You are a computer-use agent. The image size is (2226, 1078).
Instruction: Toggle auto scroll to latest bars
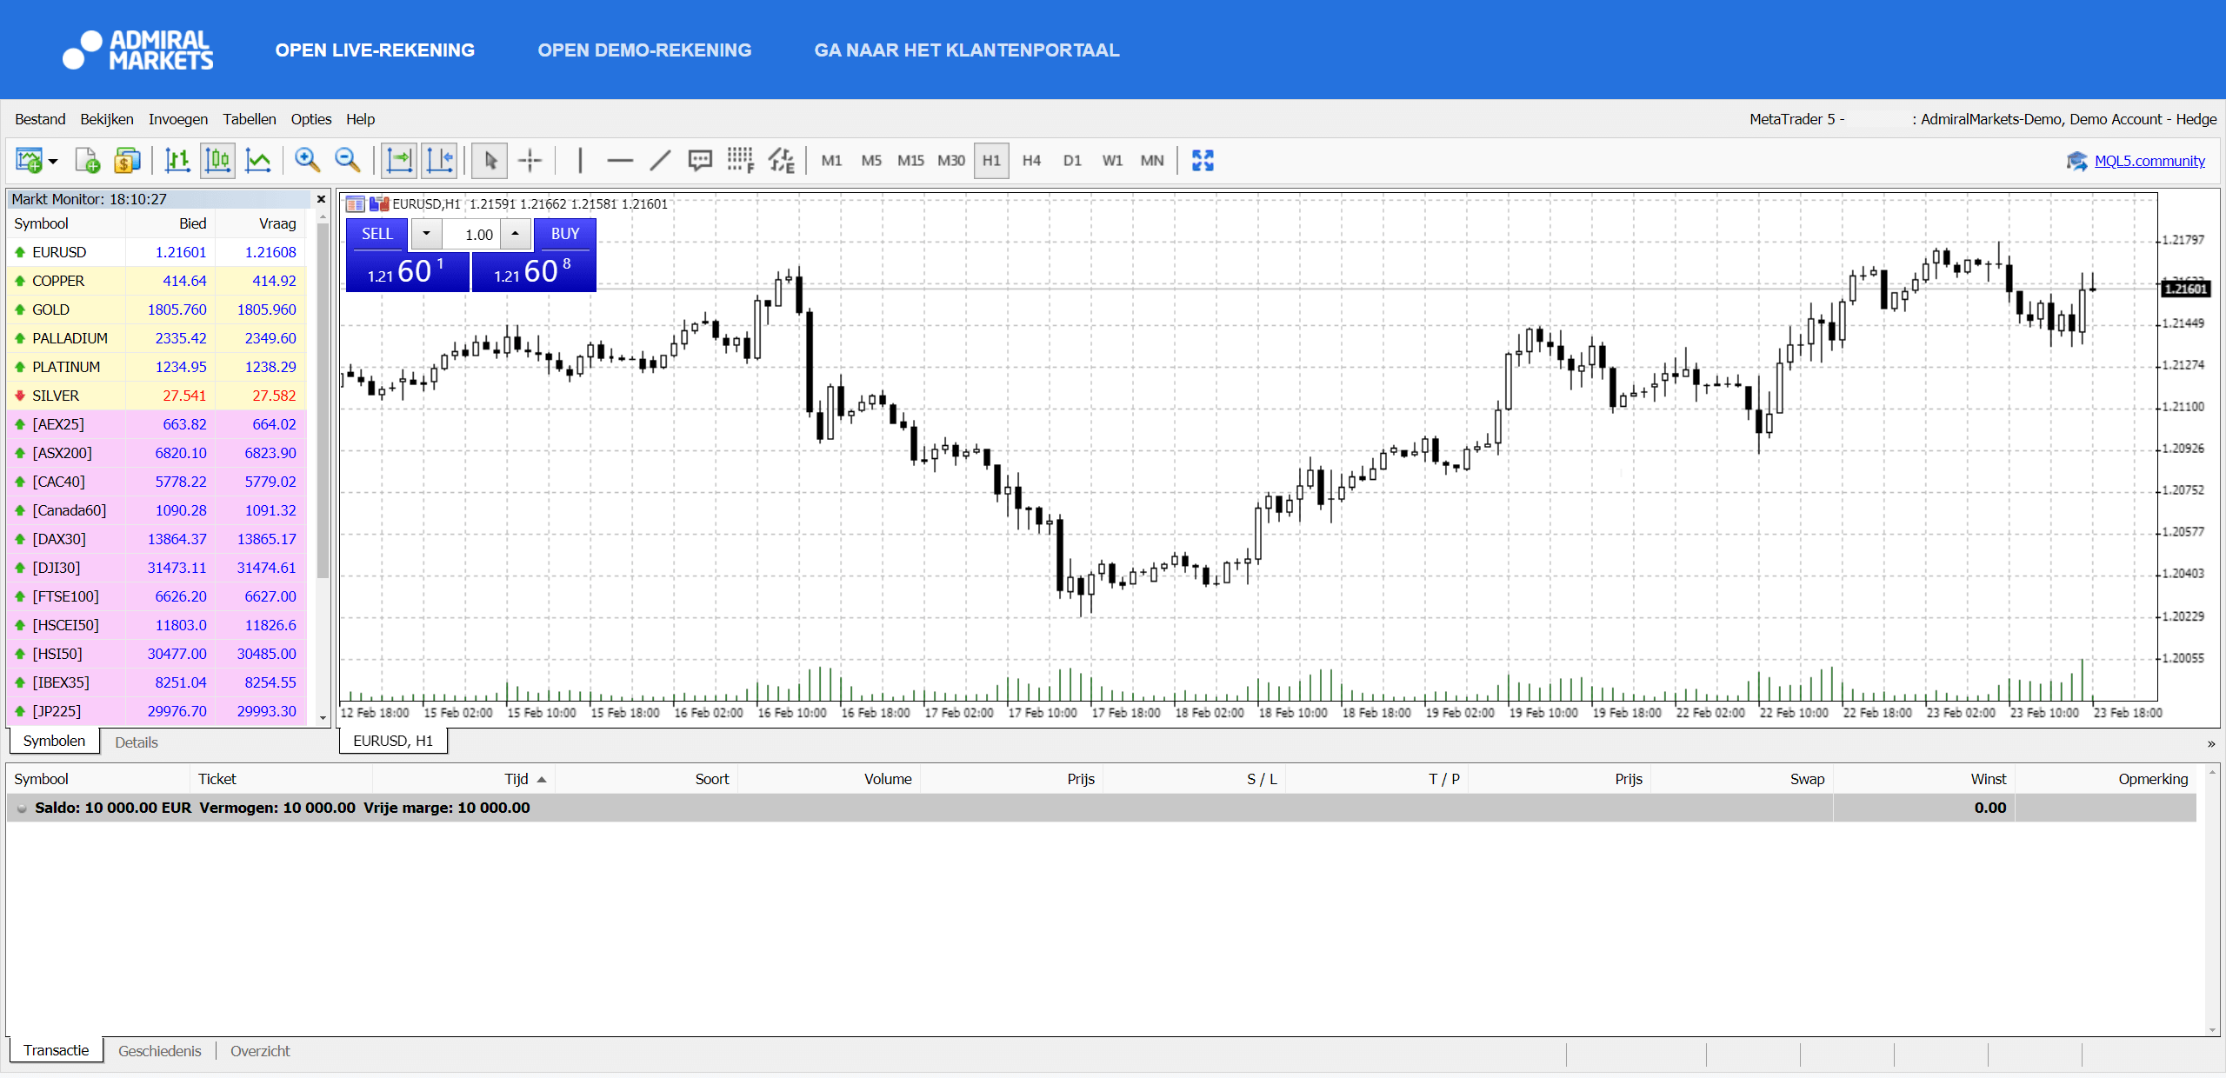tap(399, 160)
